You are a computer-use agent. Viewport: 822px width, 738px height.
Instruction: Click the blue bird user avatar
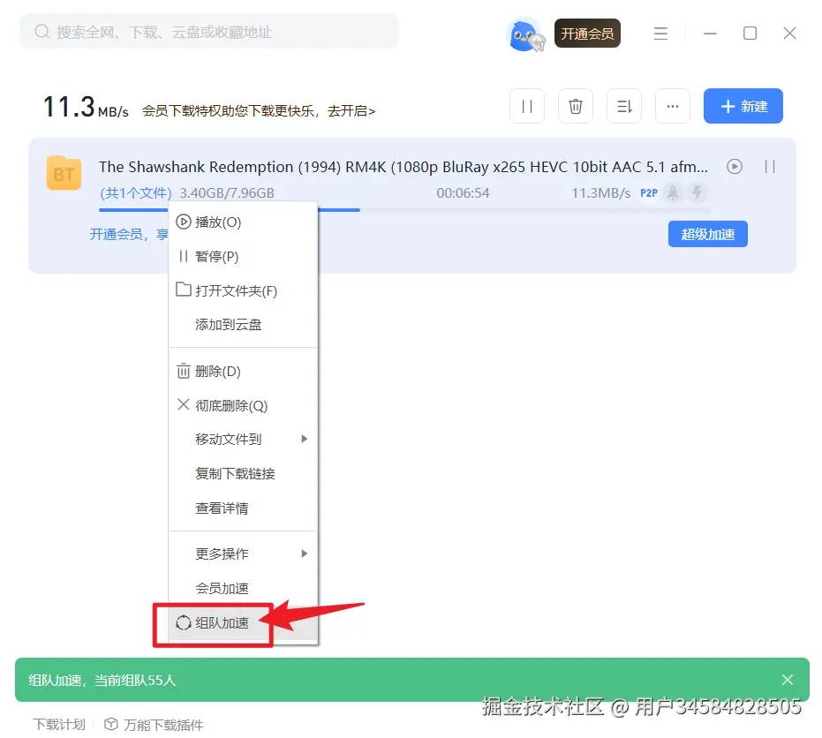click(x=525, y=34)
